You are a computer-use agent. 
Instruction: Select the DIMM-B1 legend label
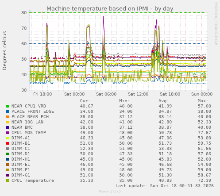[x=21, y=143]
